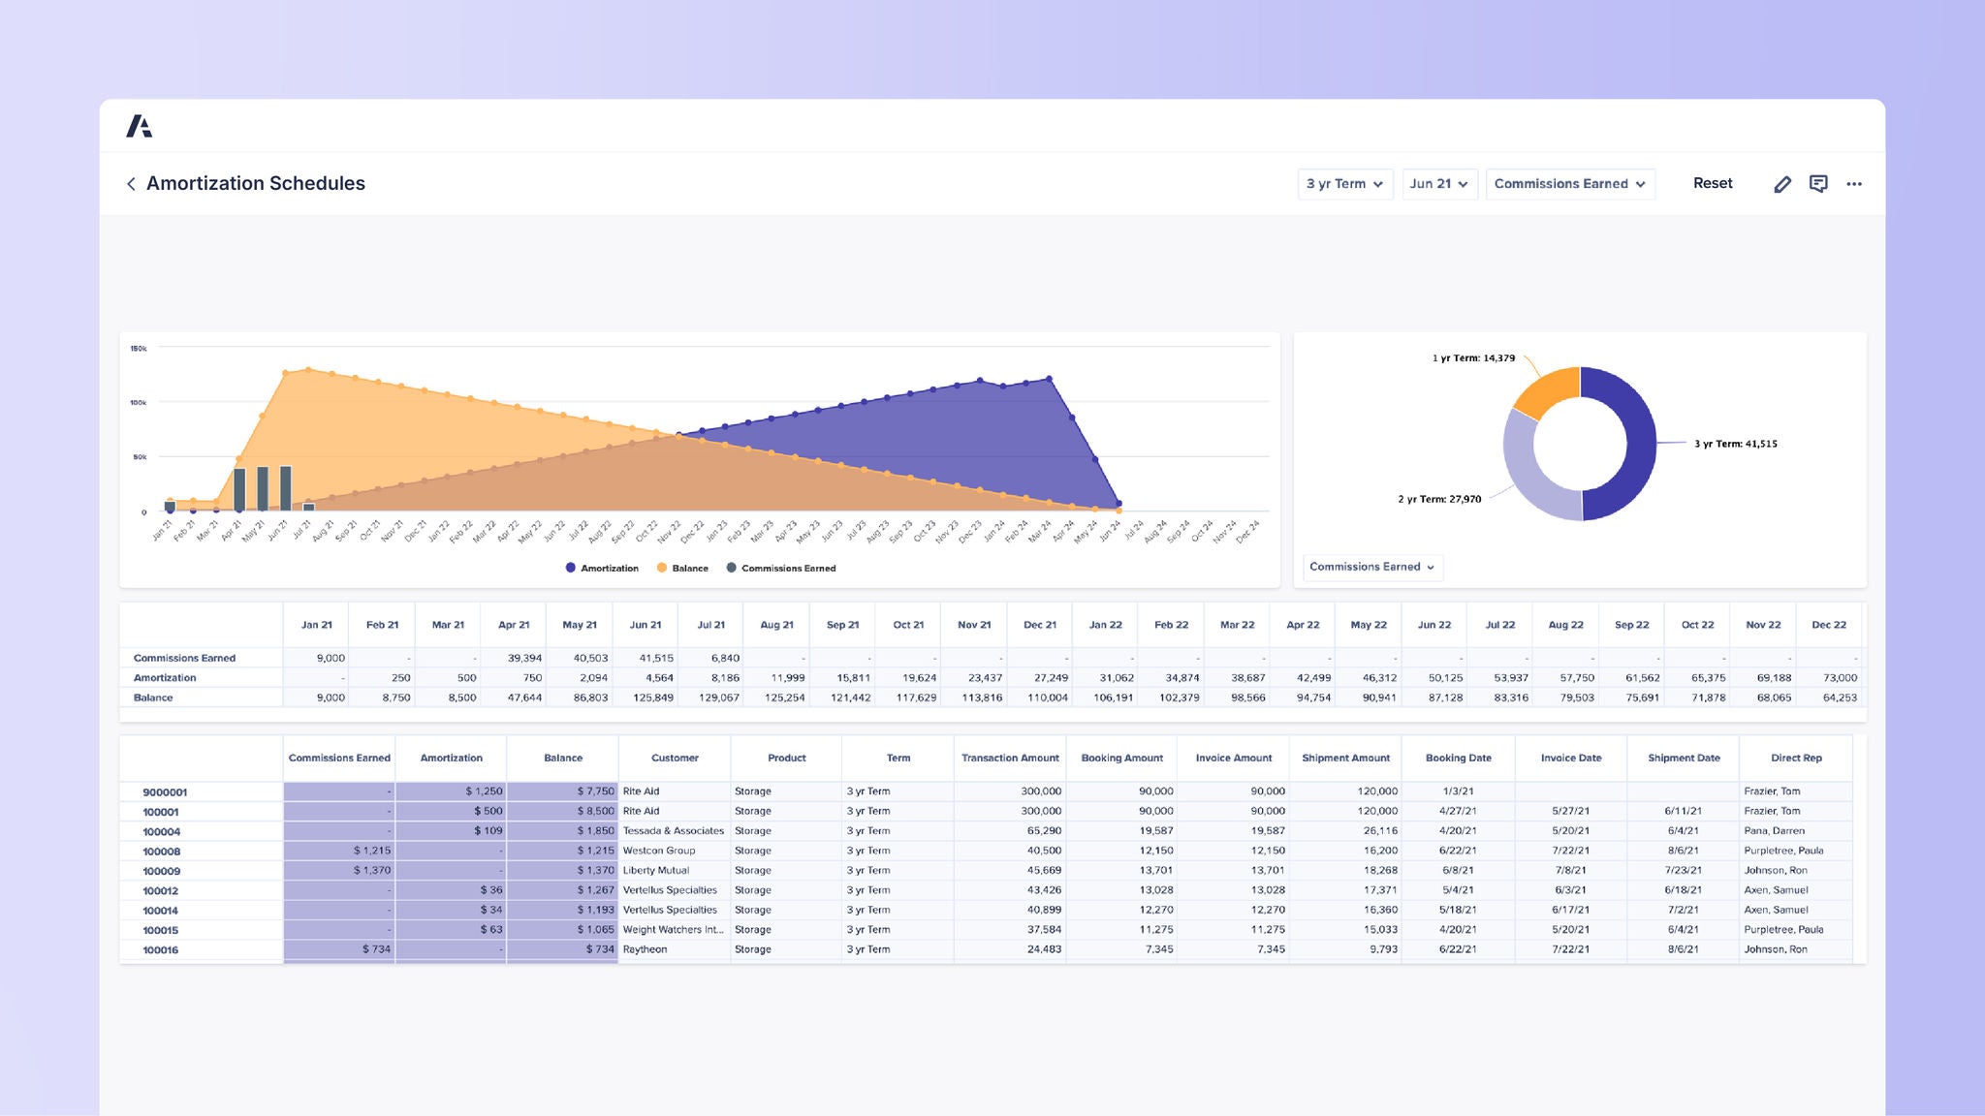The image size is (1985, 1116).
Task: Click the Amortization legend dot below the chart
Action: pyautogui.click(x=571, y=568)
